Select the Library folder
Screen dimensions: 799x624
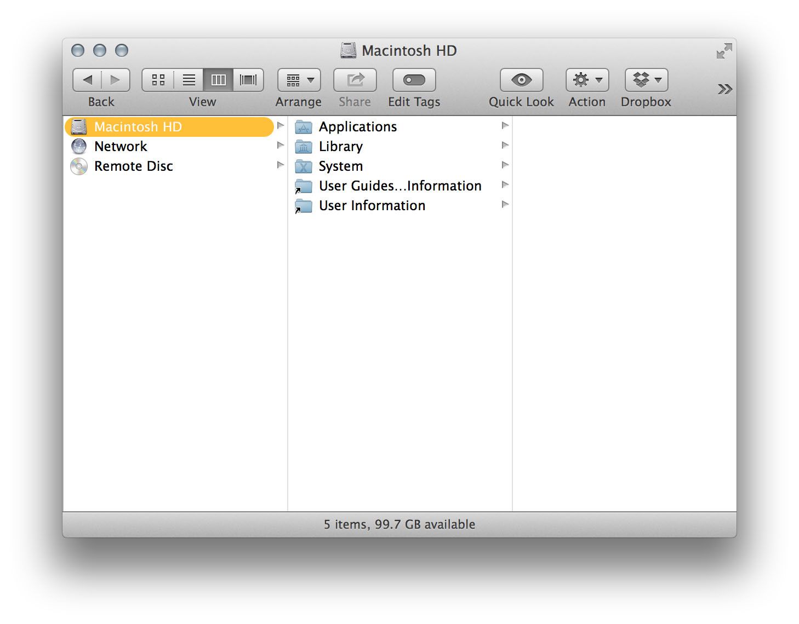coord(340,147)
